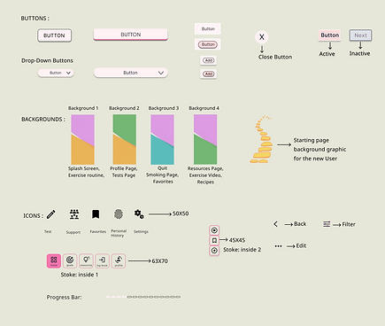This screenshot has height=326, width=385.
Task: Click the yellow stepping-stones starting graphic
Action: (261, 140)
